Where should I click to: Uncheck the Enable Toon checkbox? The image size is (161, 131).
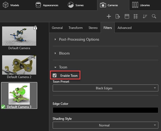click(x=55, y=75)
